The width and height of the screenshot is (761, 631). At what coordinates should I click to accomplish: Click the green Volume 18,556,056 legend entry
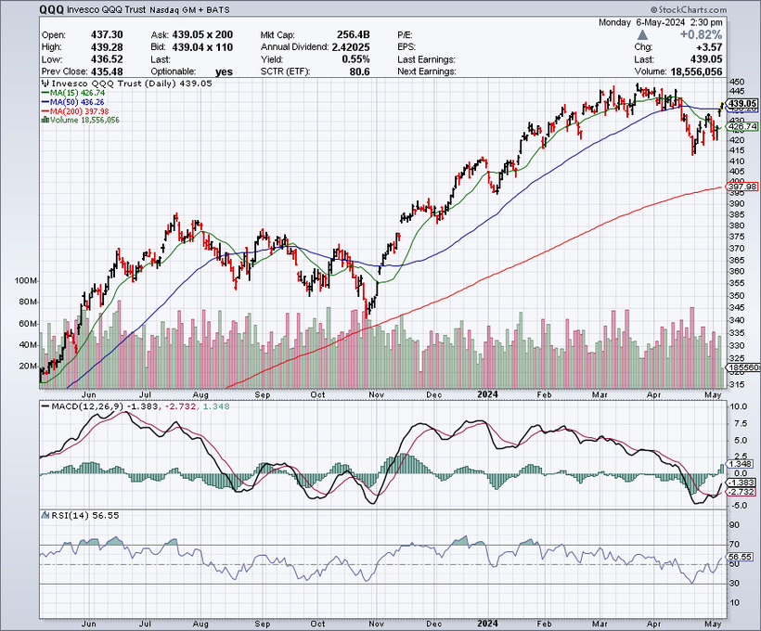pos(84,120)
